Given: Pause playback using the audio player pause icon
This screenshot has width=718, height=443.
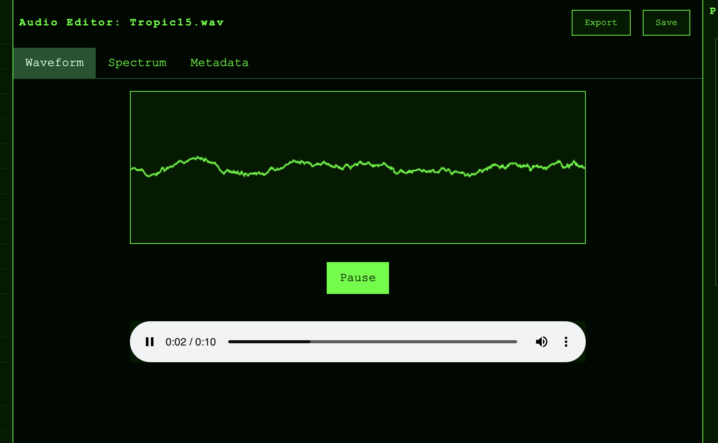Looking at the screenshot, I should coord(150,342).
